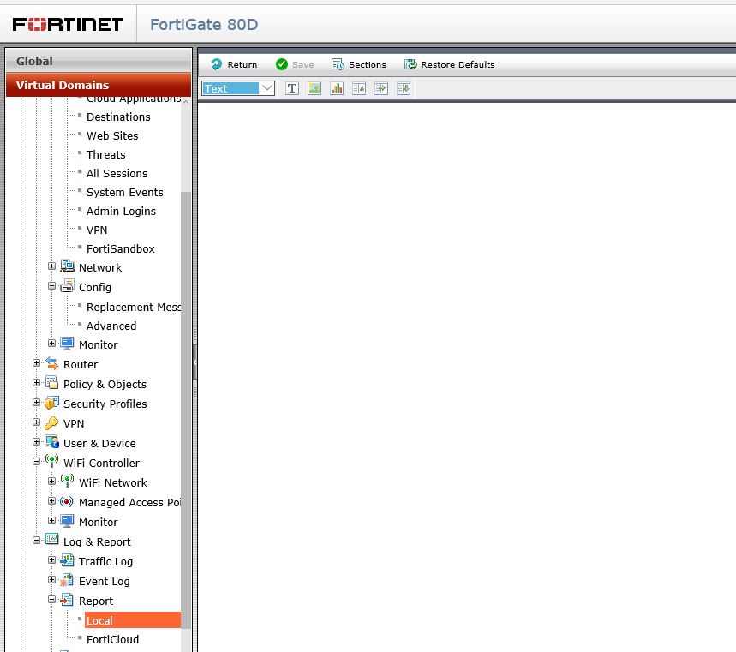This screenshot has width=736, height=652.
Task: Click the Security Profiles shield icon
Action: tap(51, 403)
